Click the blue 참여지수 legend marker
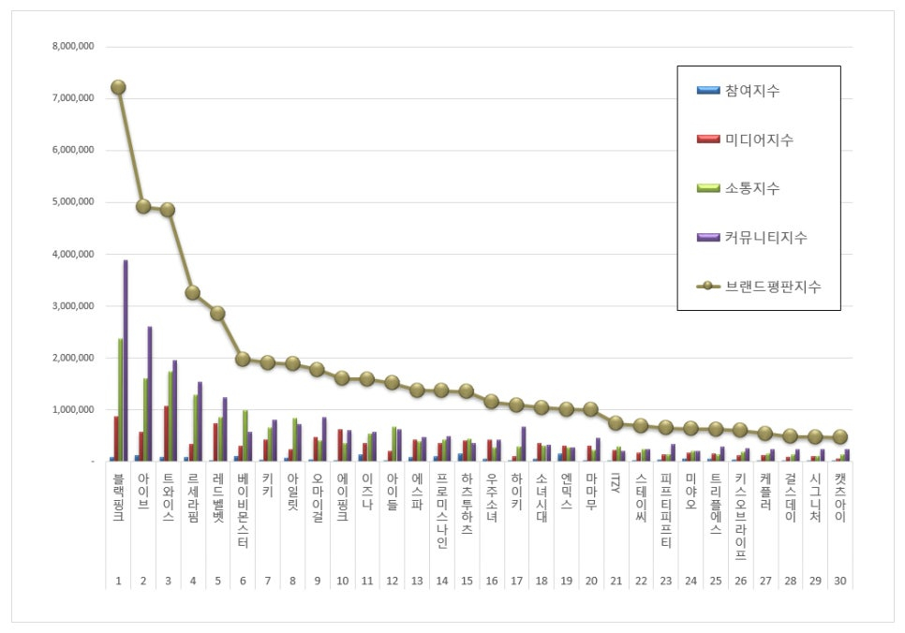This screenshot has height=633, width=905. [x=707, y=91]
